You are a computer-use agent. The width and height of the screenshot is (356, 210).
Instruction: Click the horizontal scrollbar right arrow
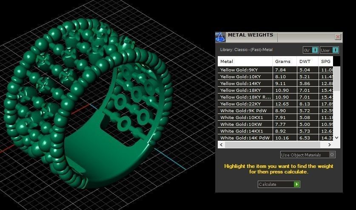point(330,145)
